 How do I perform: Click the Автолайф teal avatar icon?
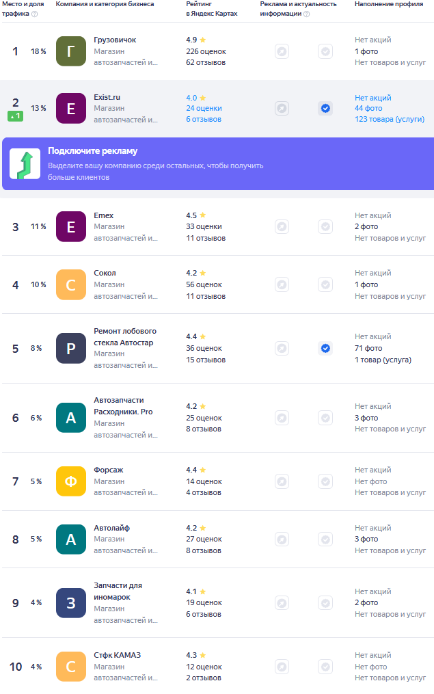click(71, 539)
